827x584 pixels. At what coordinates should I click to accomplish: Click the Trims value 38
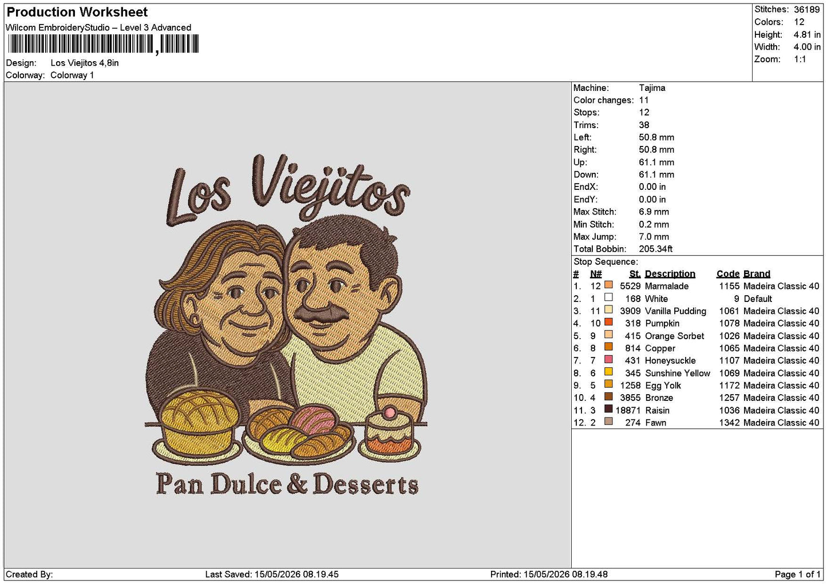pyautogui.click(x=644, y=125)
